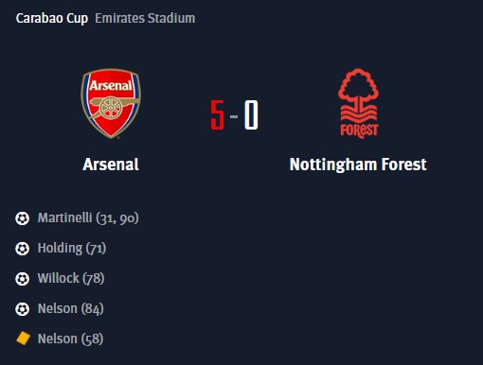Select the Holding (71) goal entry
The width and height of the screenshot is (483, 365).
pyautogui.click(x=72, y=248)
